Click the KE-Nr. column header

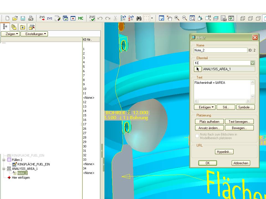click(91, 40)
